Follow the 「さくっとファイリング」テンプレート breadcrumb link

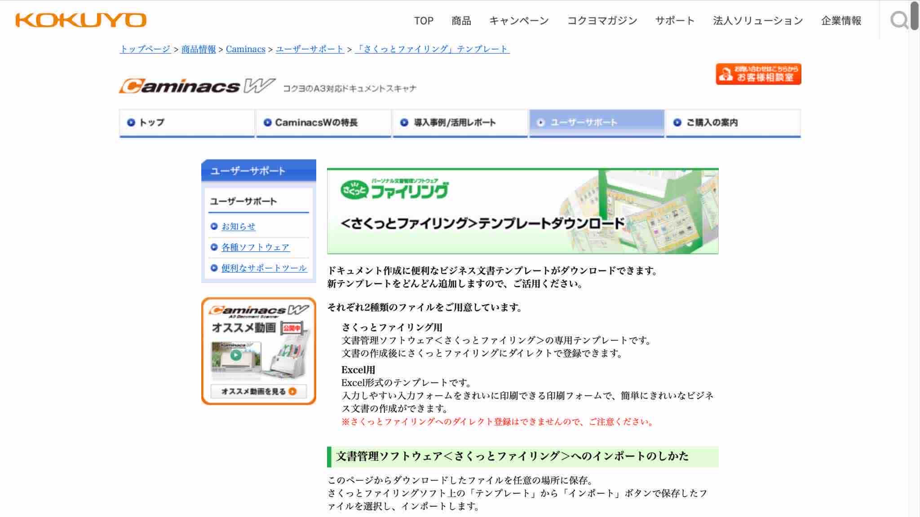pyautogui.click(x=432, y=49)
